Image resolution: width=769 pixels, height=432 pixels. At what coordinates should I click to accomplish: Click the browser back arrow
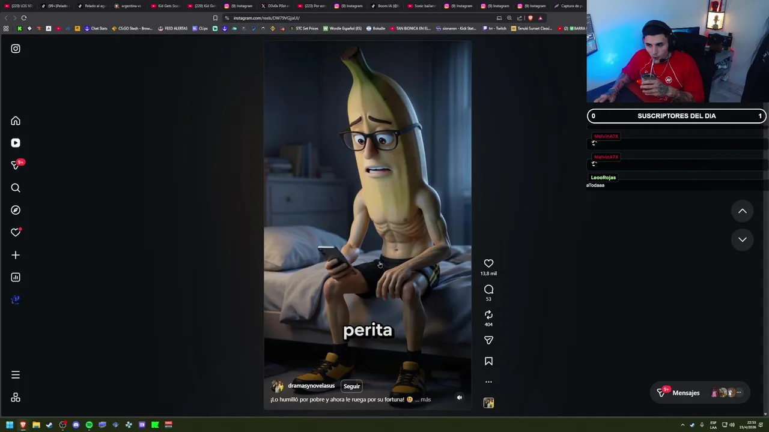(x=7, y=18)
